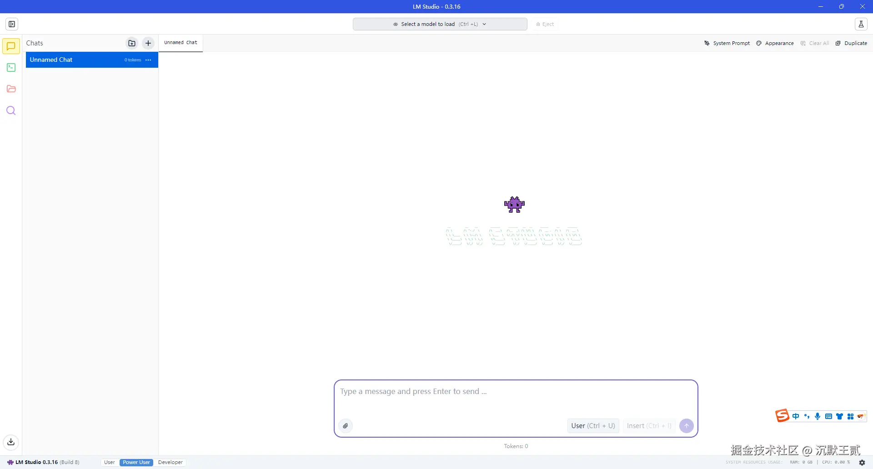Click the Chats panel heading
Image resolution: width=873 pixels, height=469 pixels.
point(35,43)
